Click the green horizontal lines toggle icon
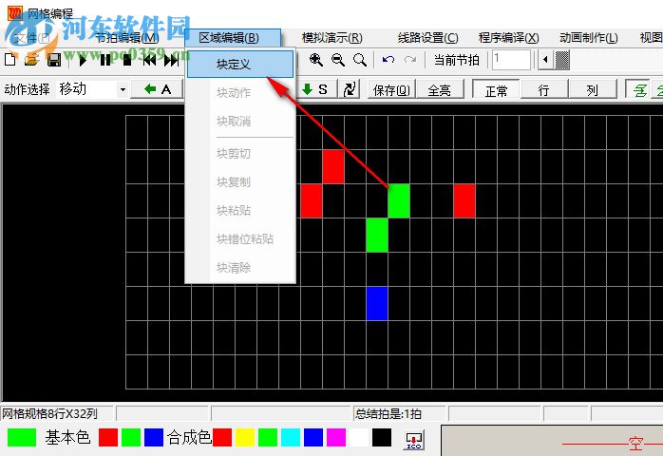The height and width of the screenshot is (456, 663). pos(639,89)
